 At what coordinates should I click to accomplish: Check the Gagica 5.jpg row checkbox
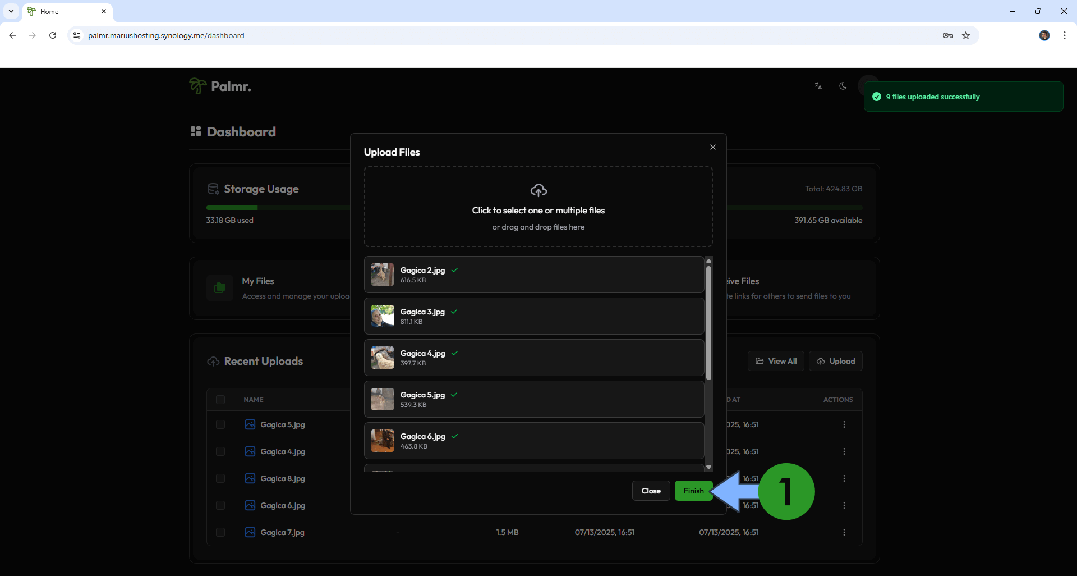(x=220, y=424)
